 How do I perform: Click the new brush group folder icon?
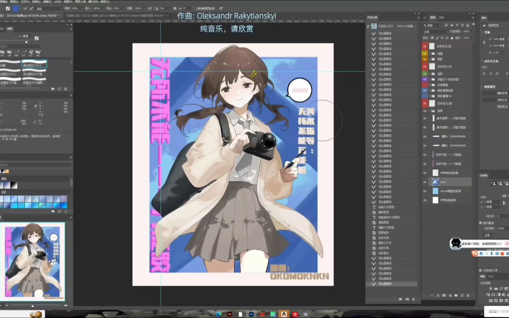(53, 89)
